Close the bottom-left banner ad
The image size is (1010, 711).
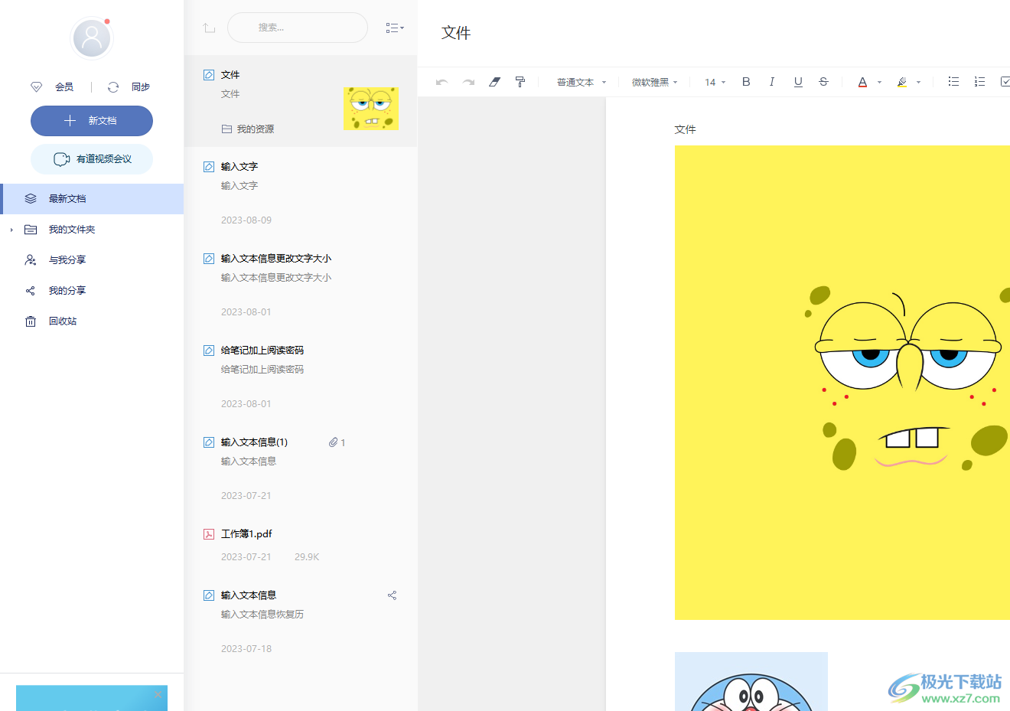(158, 695)
